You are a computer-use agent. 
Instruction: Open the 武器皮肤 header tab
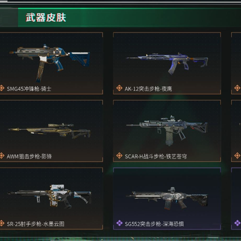click(x=46, y=17)
